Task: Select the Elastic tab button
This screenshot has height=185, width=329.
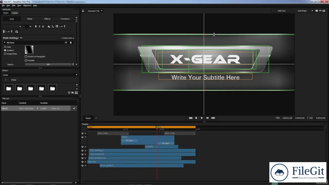Action: [x=88, y=118]
